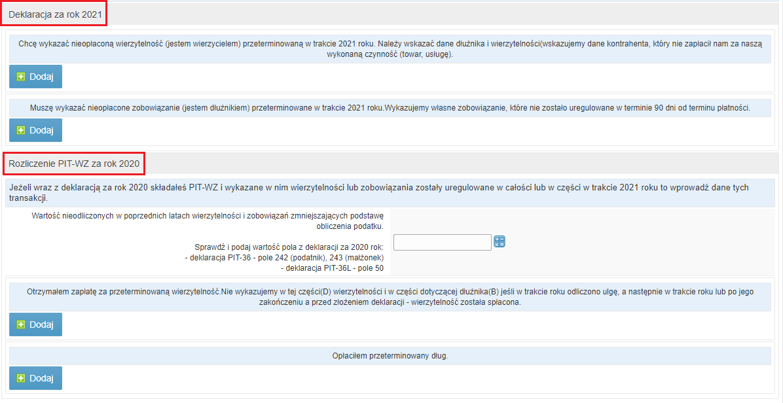
Task: Open the calculator icon beside the value field
Action: [500, 242]
